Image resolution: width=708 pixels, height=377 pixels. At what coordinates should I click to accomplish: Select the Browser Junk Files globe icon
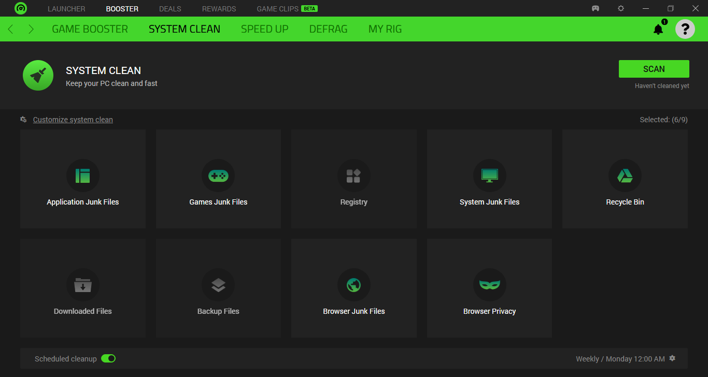(x=353, y=285)
